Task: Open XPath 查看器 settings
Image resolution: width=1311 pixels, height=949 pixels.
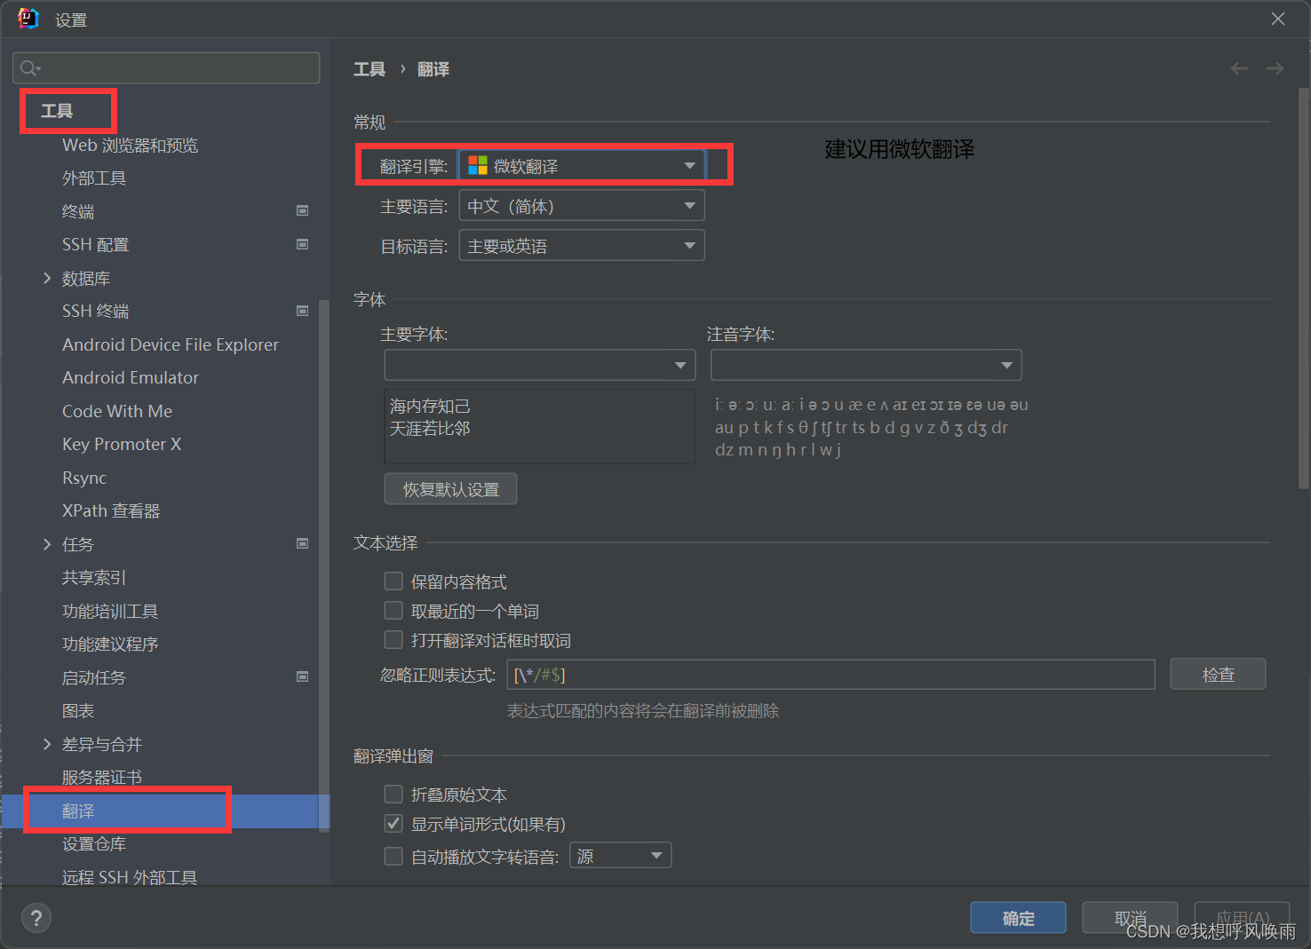Action: (x=111, y=511)
